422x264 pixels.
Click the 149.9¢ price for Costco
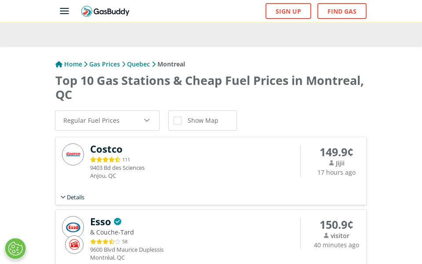[336, 152]
